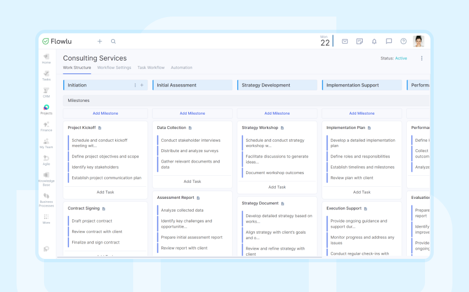Open Strategy Workshop document icon
This screenshot has height=292, width=469.
pyautogui.click(x=282, y=128)
